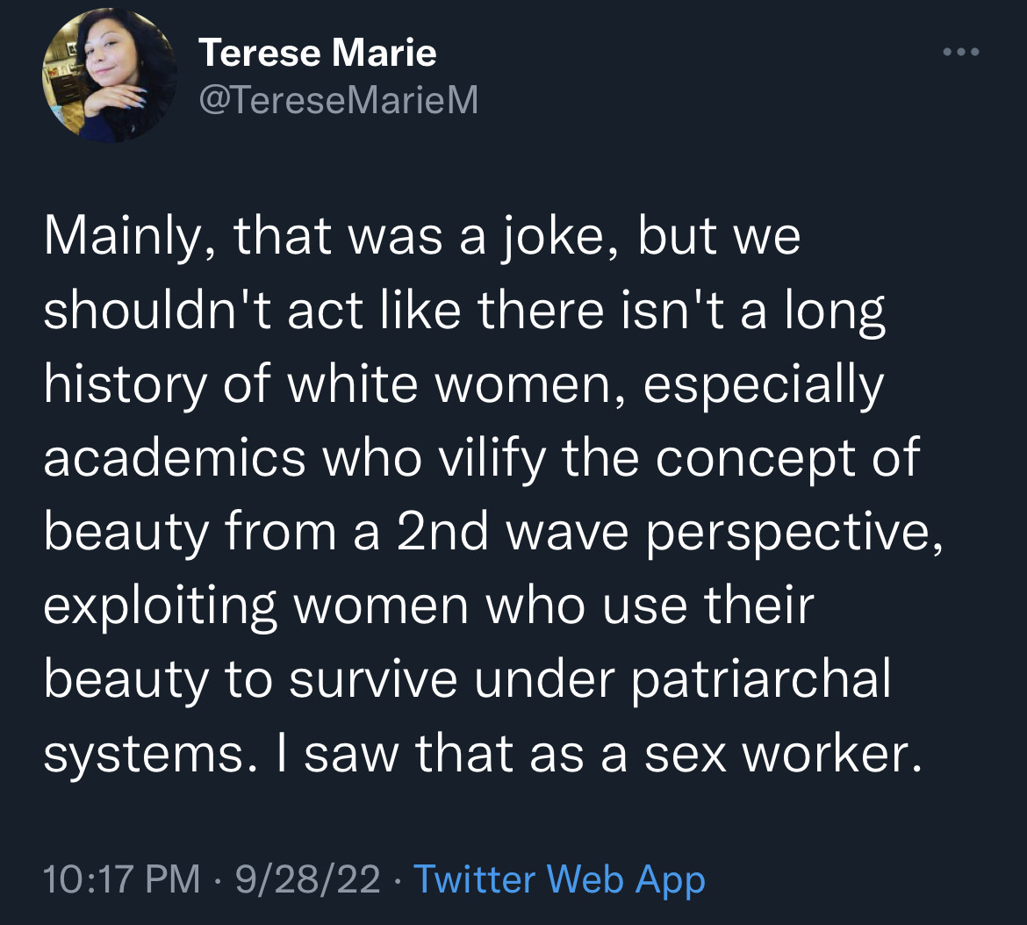1027x925 pixels.
Task: Click Terese Marie's profile avatar photo
Action: (x=108, y=77)
